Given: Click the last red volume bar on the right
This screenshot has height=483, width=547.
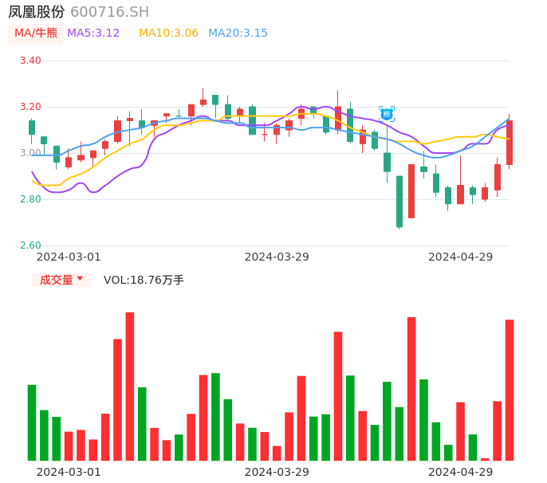Looking at the screenshot, I should [x=510, y=390].
